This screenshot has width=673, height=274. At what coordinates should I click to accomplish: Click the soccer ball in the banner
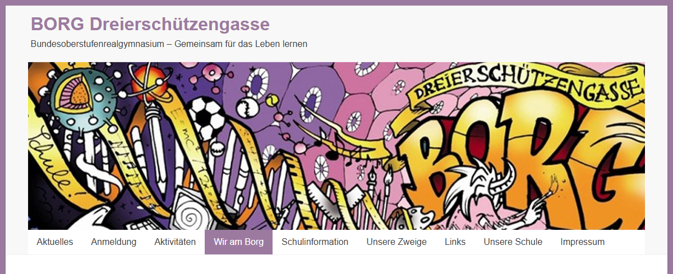click(206, 117)
